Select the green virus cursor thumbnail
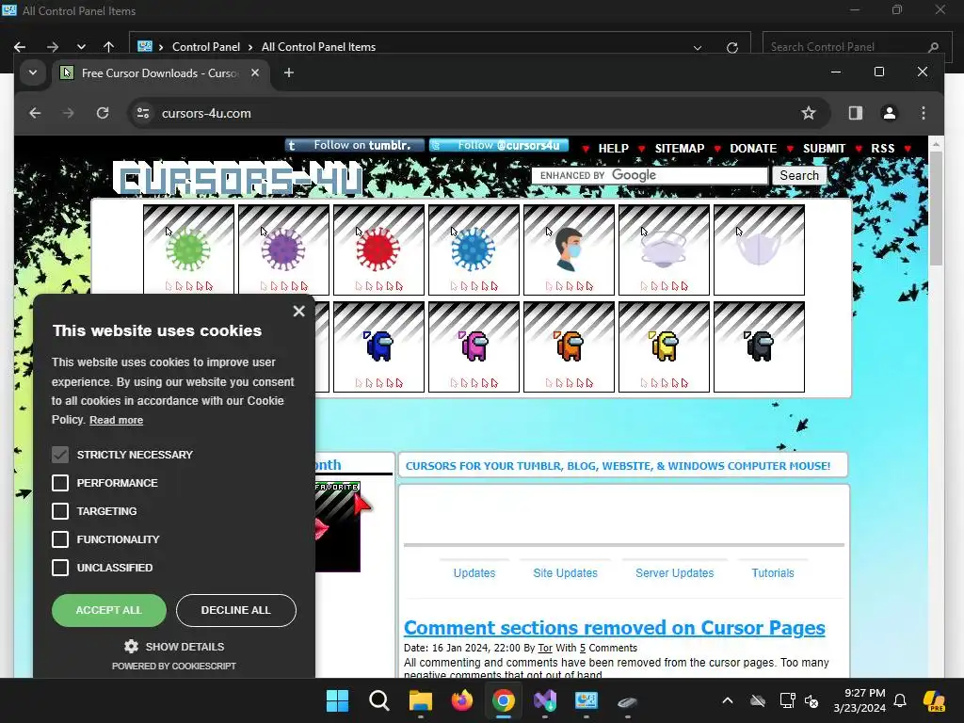This screenshot has width=964, height=723. pos(188,250)
